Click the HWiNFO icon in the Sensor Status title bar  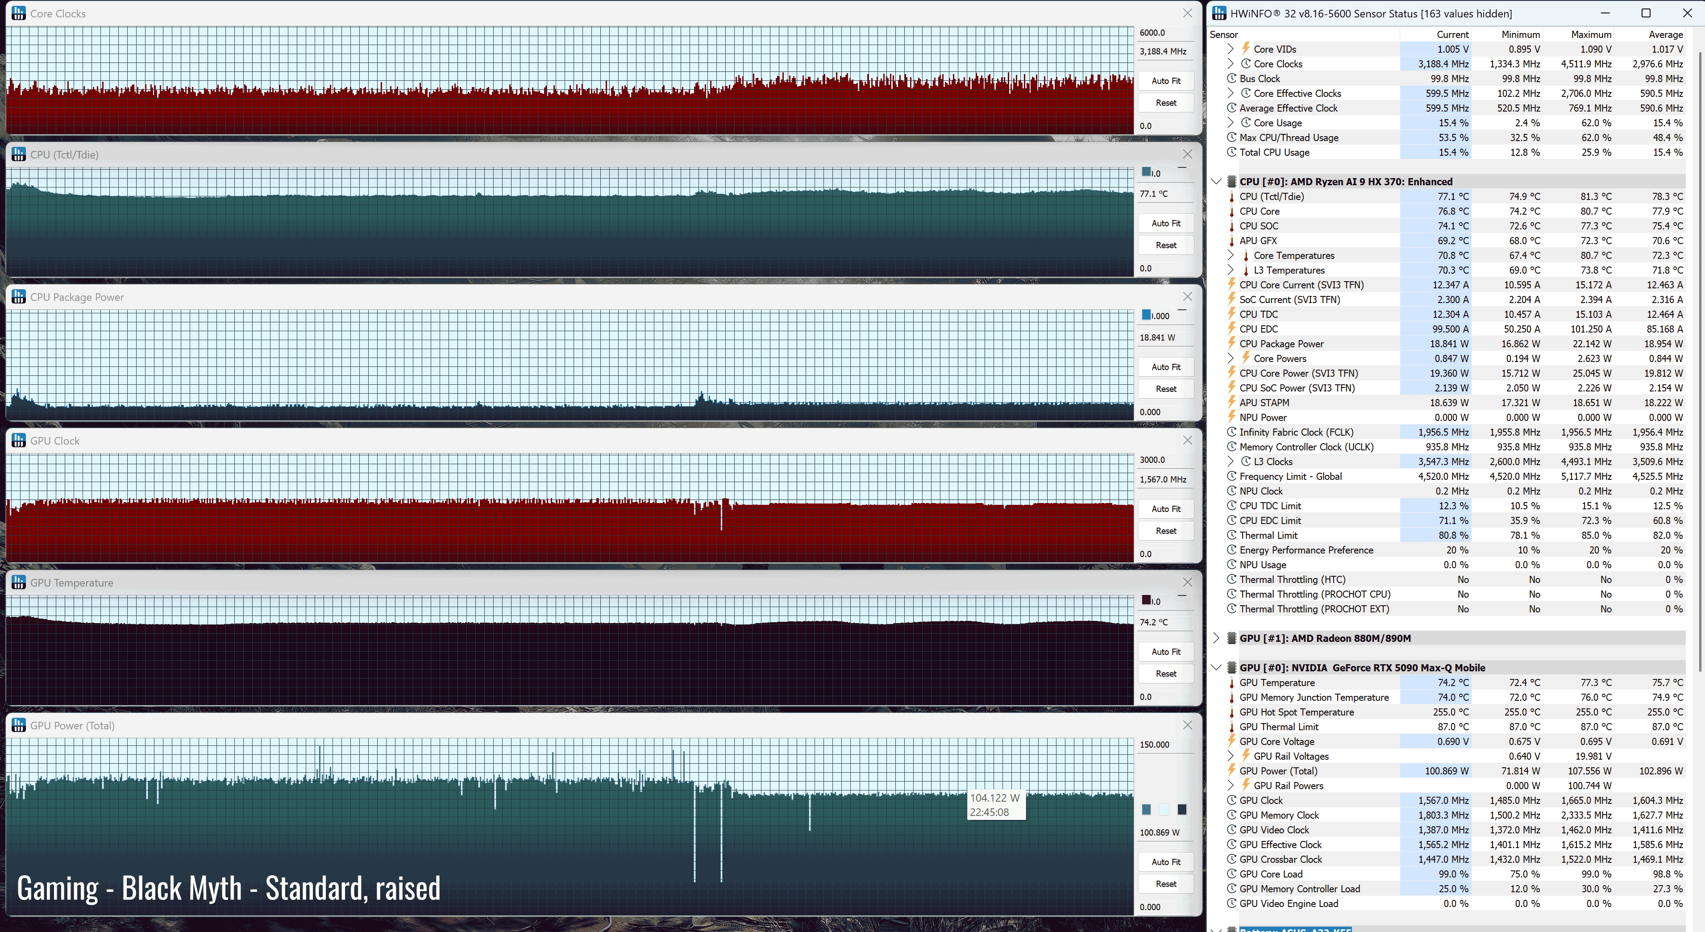point(1219,13)
